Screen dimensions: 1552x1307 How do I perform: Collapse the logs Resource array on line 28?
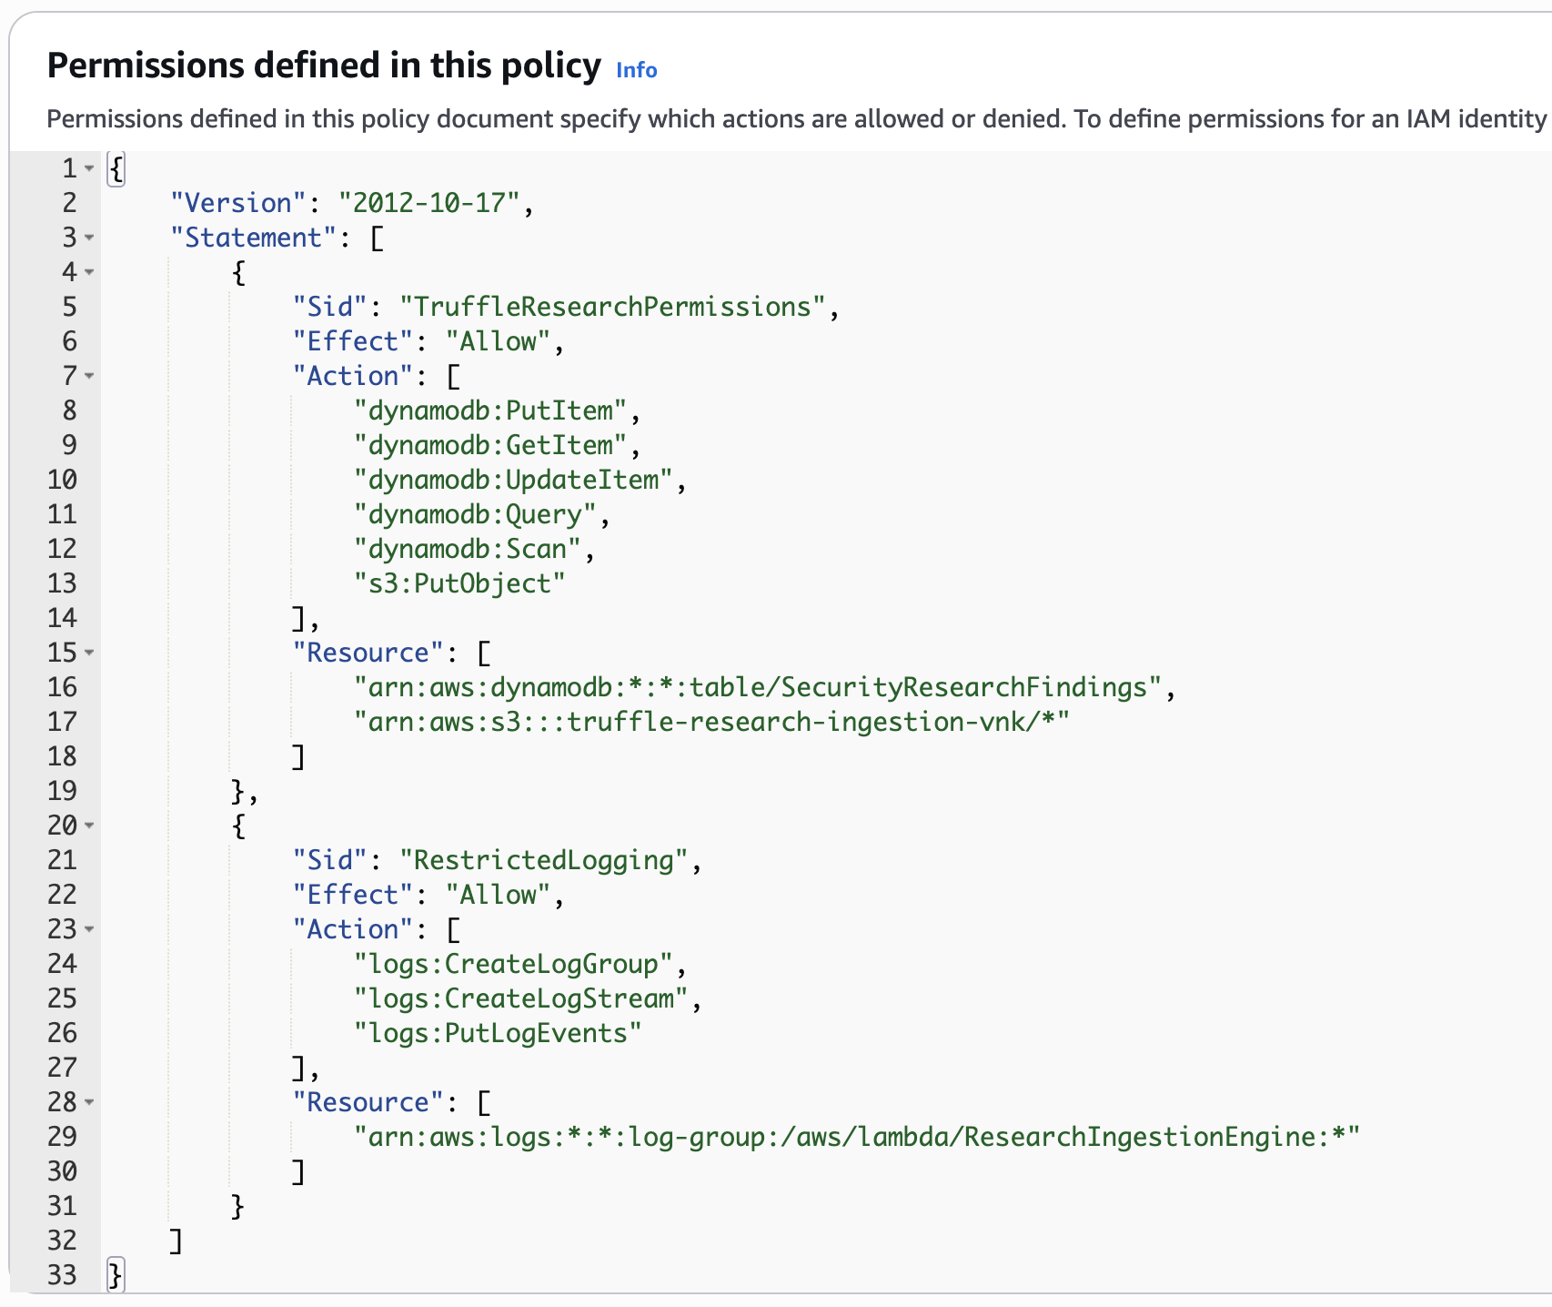coord(88,1102)
